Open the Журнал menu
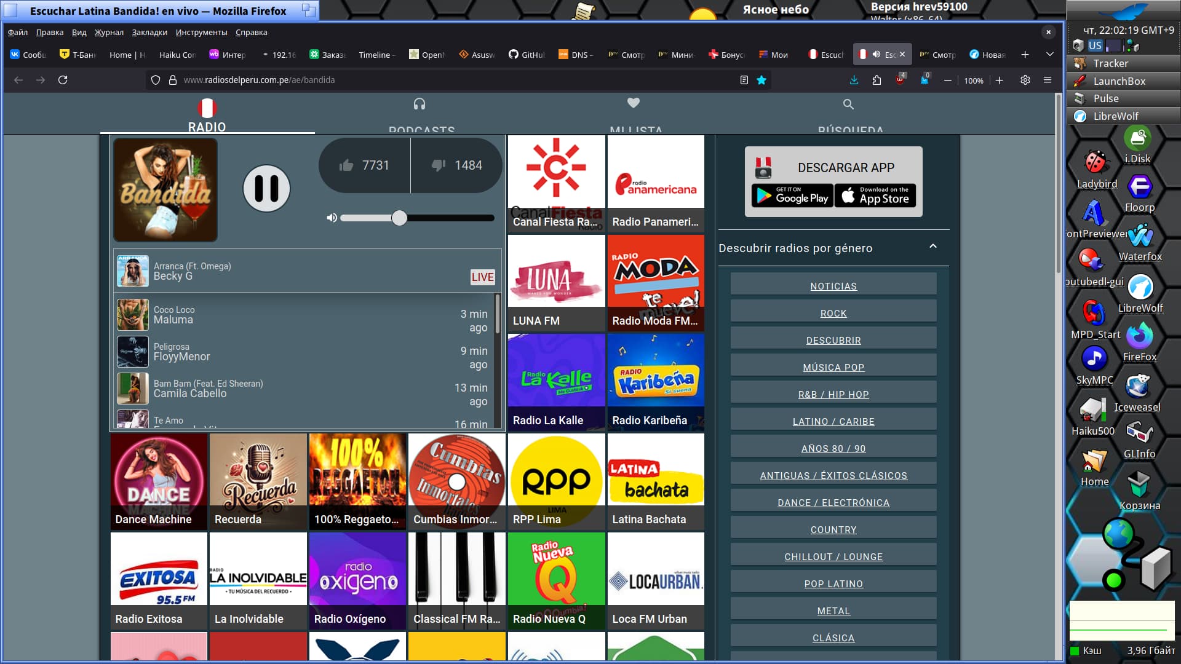 coord(109,32)
